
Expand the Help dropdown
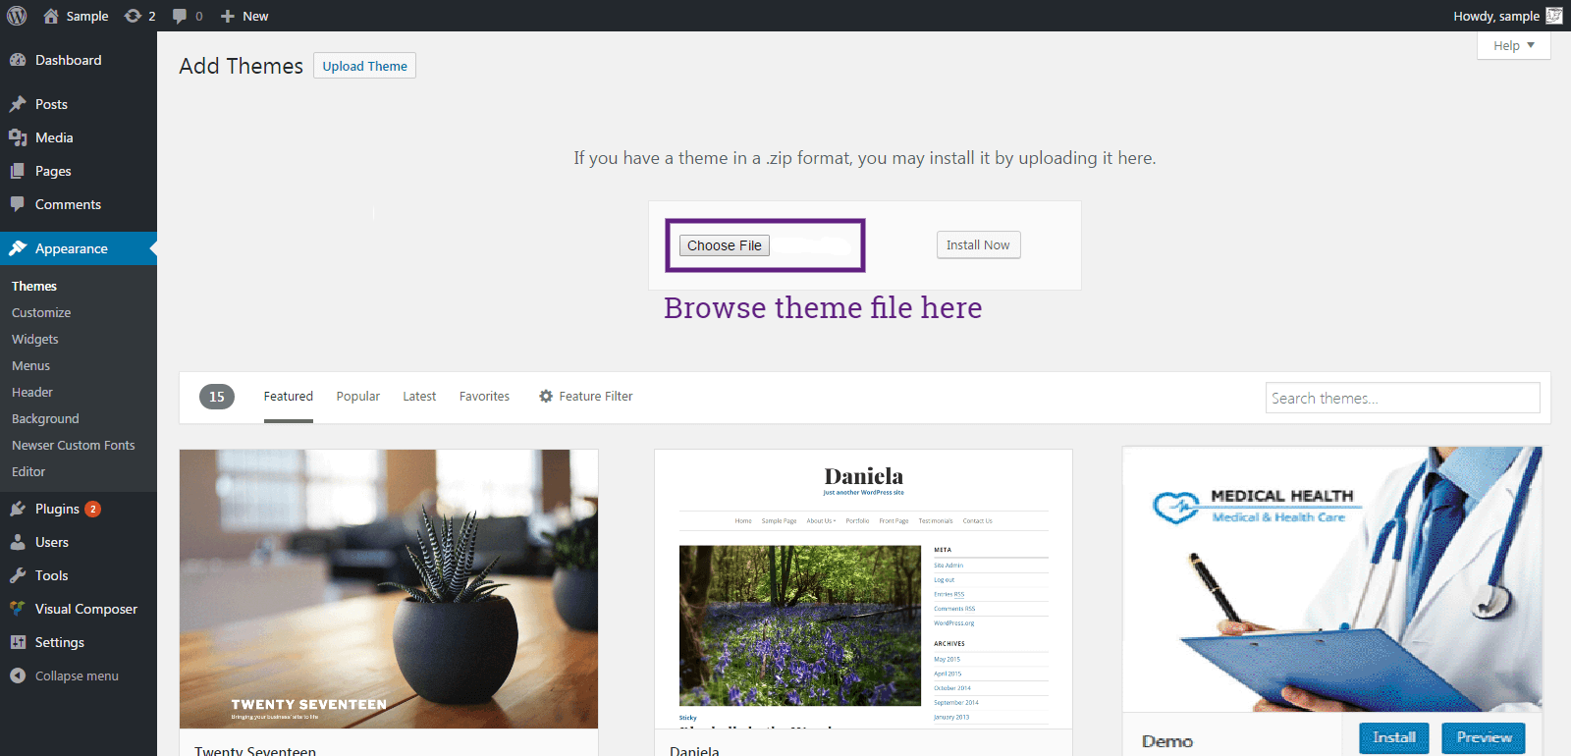(x=1513, y=45)
